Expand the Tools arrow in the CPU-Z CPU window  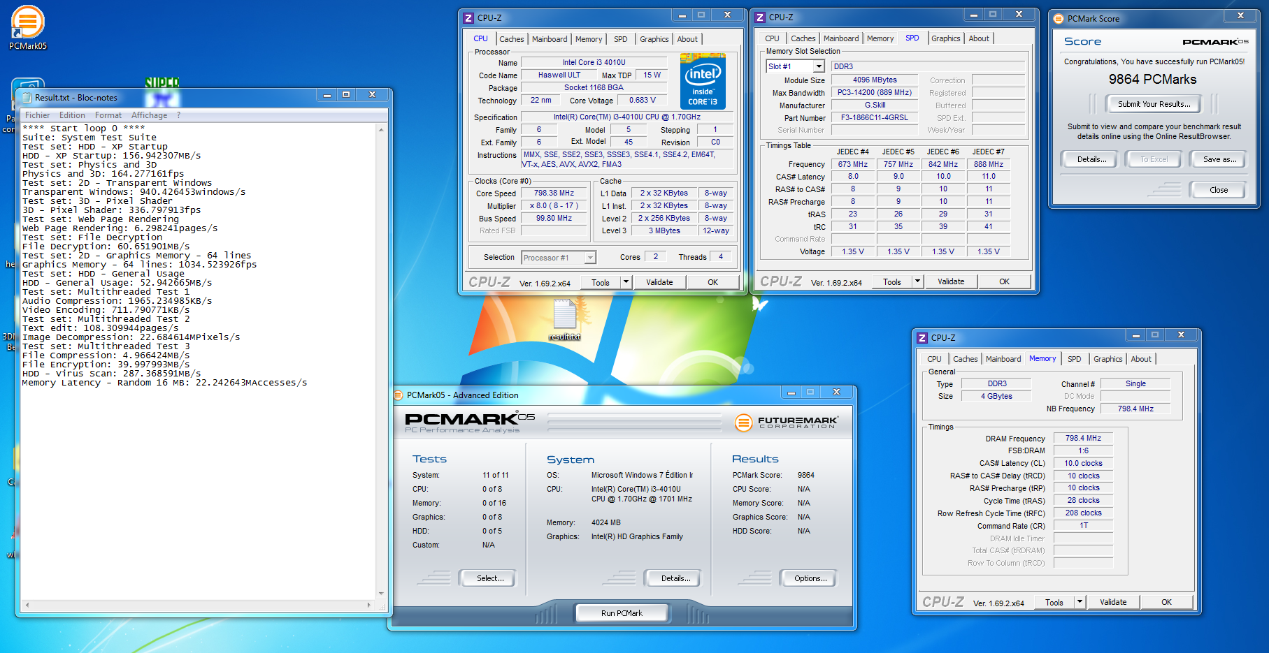click(x=626, y=282)
